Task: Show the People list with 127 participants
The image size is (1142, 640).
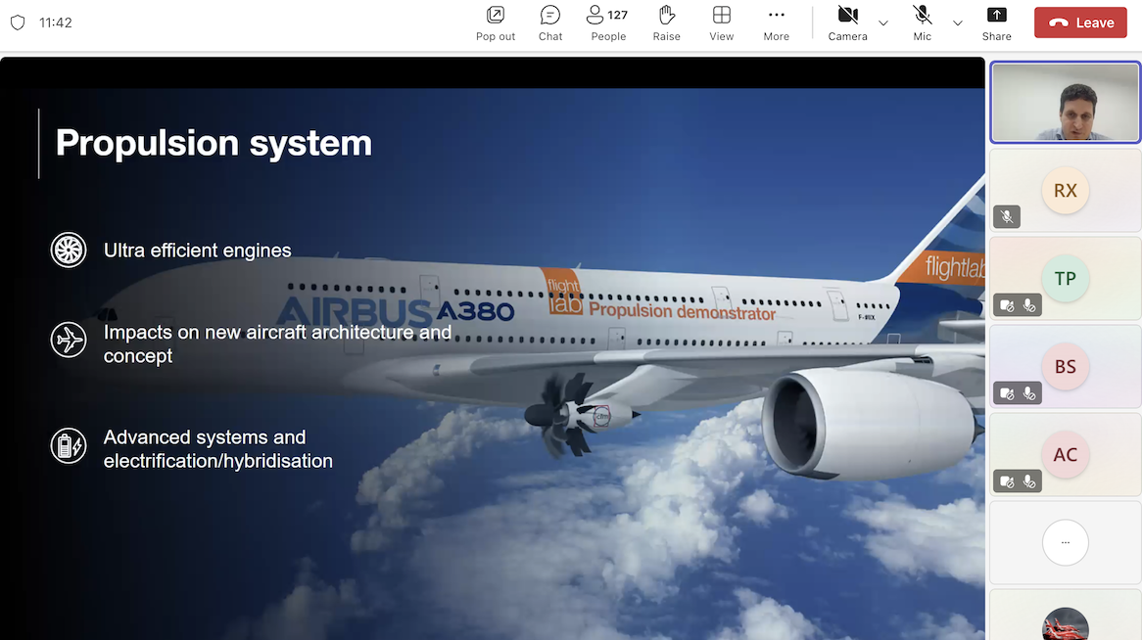Action: [607, 22]
